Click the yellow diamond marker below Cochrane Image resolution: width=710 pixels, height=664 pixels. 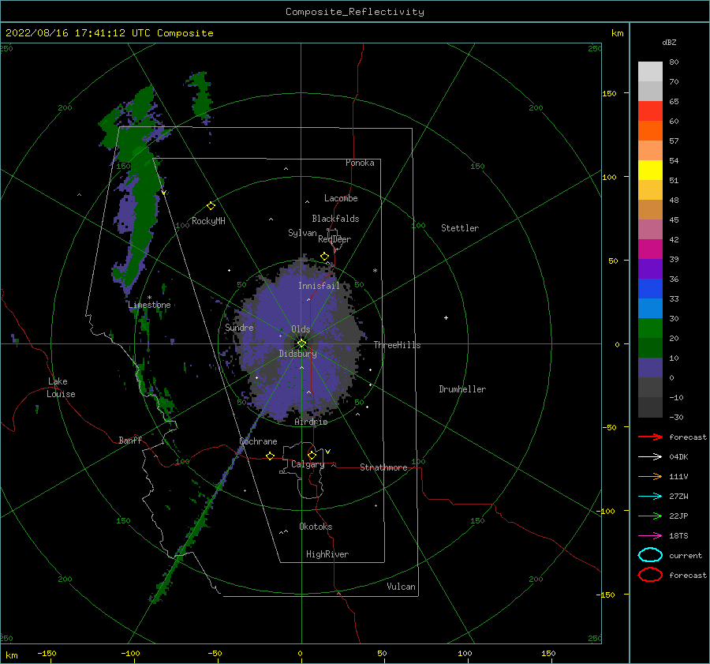pyautogui.click(x=271, y=456)
